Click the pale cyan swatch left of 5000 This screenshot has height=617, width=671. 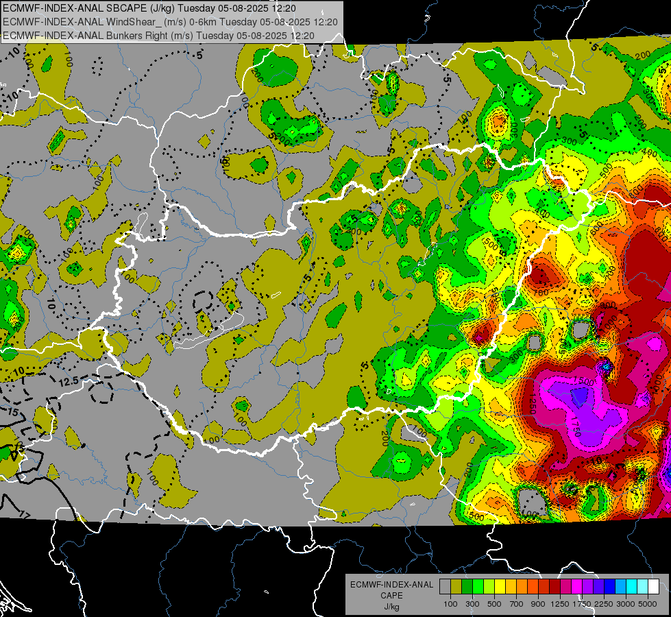coord(642,586)
